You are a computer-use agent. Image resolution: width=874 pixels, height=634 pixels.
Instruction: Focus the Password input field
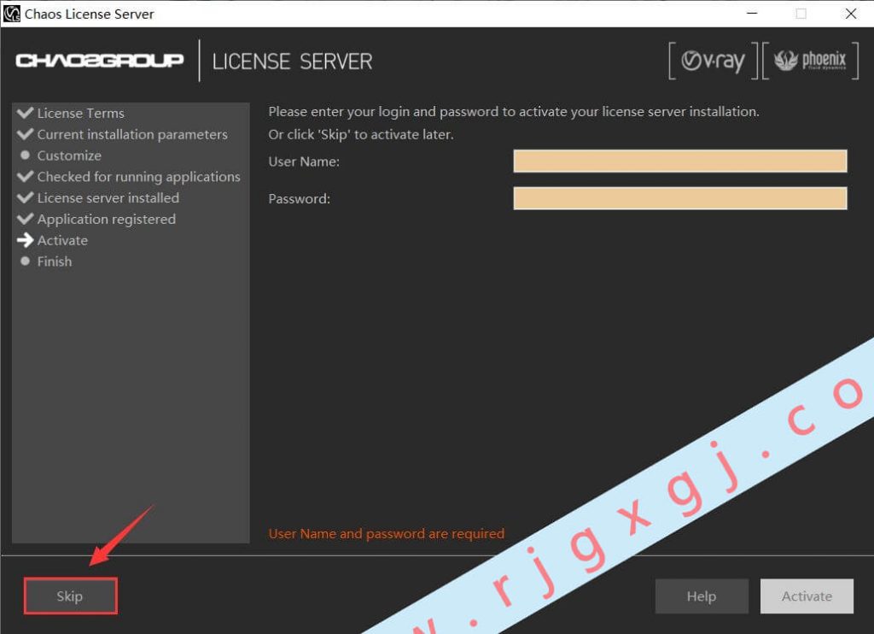coord(680,198)
